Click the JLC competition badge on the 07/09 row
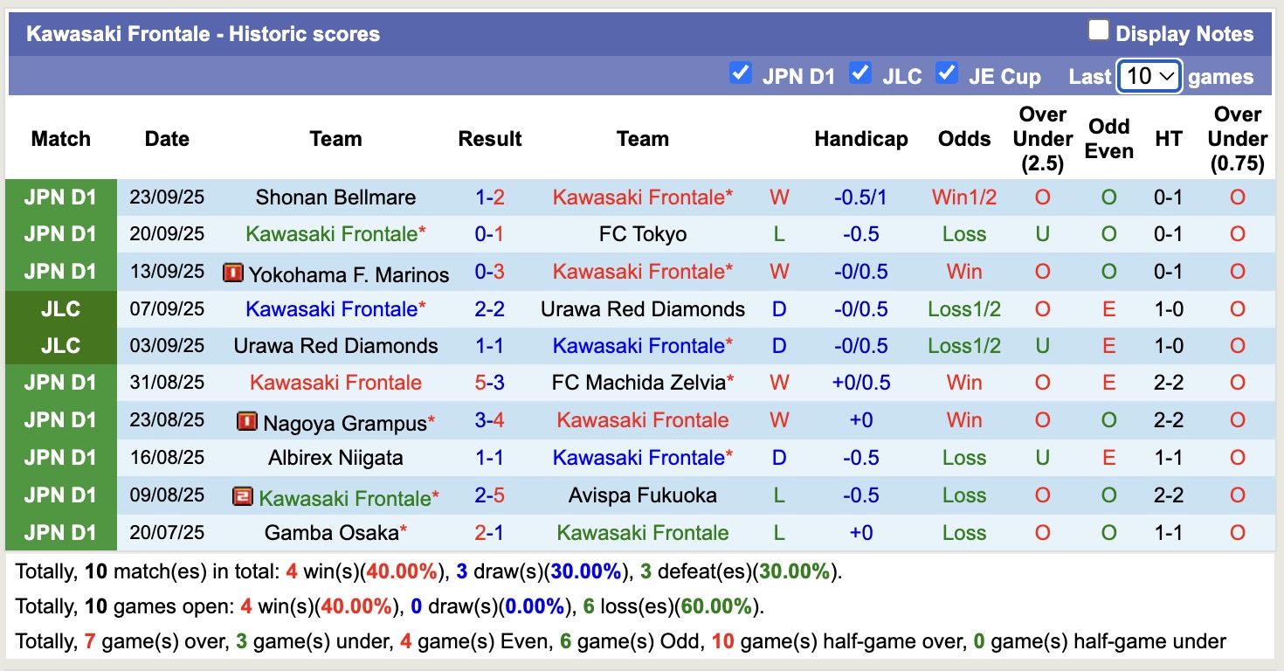Screen dimensions: 1284x671 coord(60,308)
